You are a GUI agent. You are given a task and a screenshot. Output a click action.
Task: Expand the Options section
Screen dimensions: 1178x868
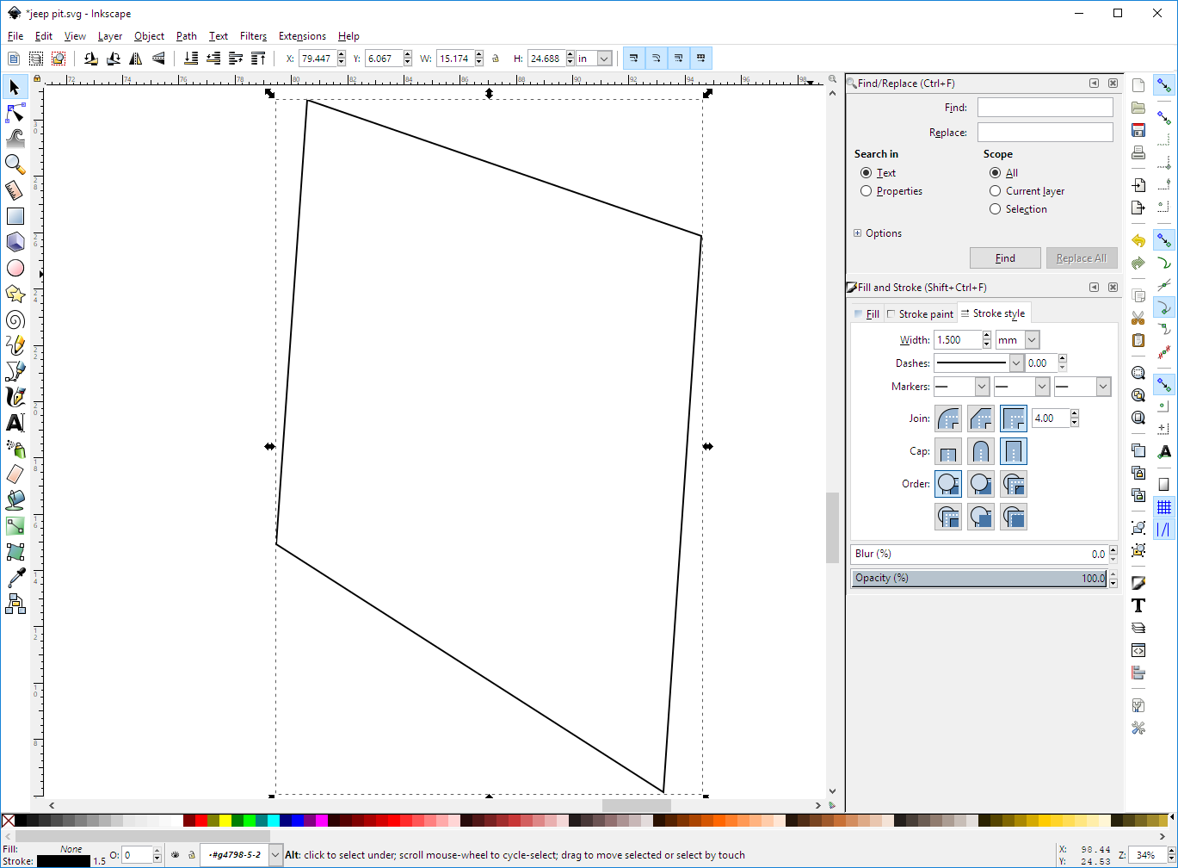[x=858, y=233]
